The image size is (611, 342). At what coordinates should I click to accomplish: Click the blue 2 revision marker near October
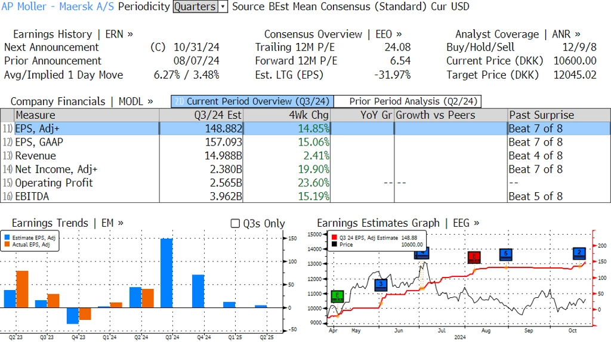[x=579, y=254]
